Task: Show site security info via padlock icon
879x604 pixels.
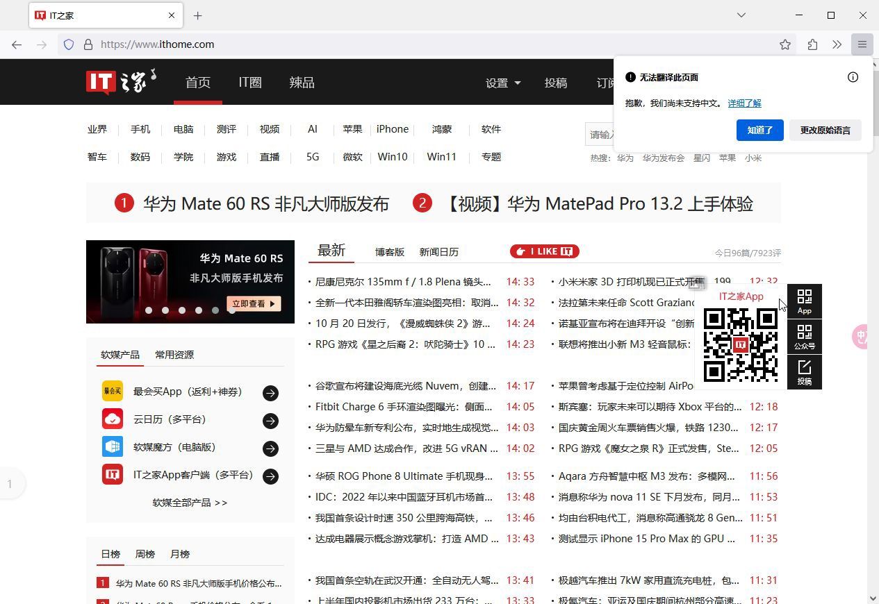Action: [88, 44]
